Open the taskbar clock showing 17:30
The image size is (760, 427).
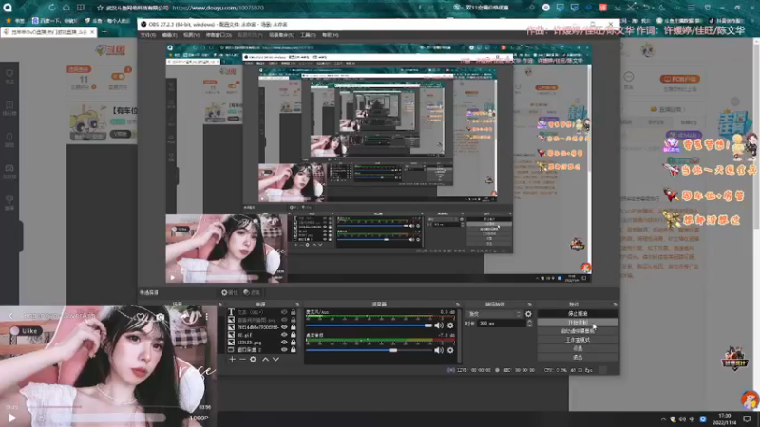click(x=724, y=418)
